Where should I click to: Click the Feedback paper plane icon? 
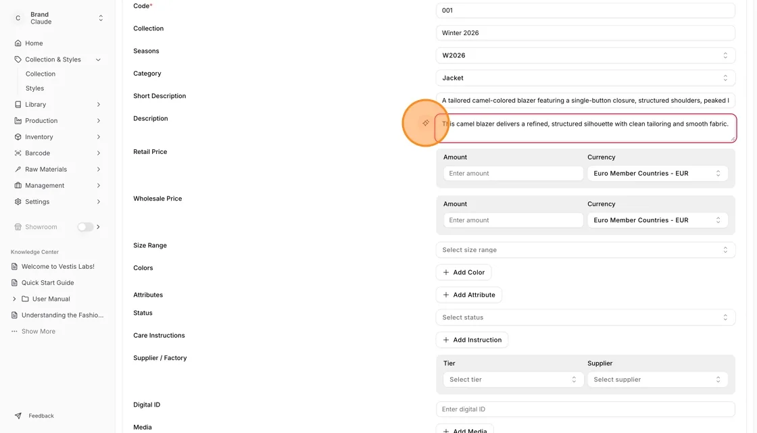coord(18,415)
